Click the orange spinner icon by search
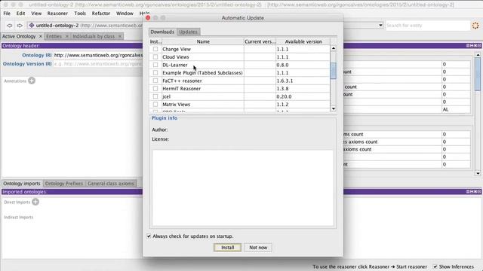Screen dimensions: 483x271 pos(475,26)
